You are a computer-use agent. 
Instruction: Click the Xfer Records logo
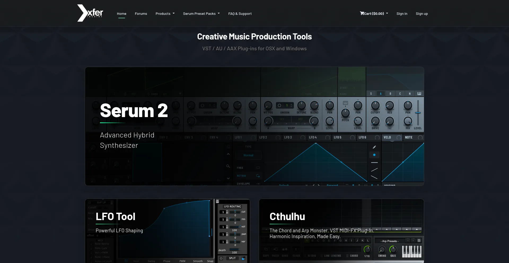[x=90, y=13]
